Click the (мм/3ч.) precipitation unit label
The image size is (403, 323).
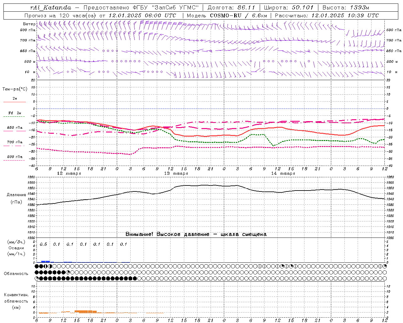[16, 242]
